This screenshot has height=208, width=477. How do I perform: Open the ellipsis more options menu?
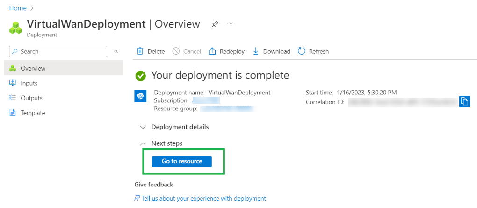pyautogui.click(x=230, y=24)
